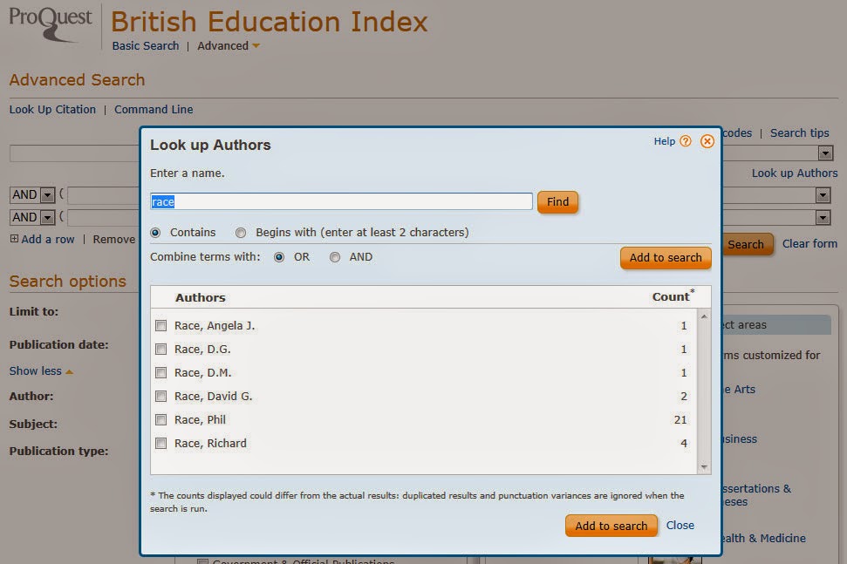847x564 pixels.
Task: Click the ProQuest logo
Action: [51, 24]
